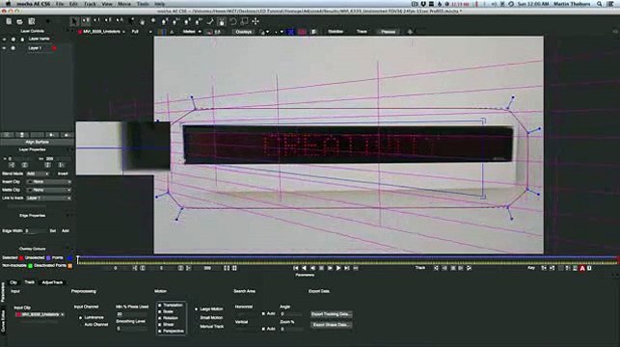Open the clip selector dropdown in viewer toolbar
Screen dimensions: 620x347
(x=102, y=32)
